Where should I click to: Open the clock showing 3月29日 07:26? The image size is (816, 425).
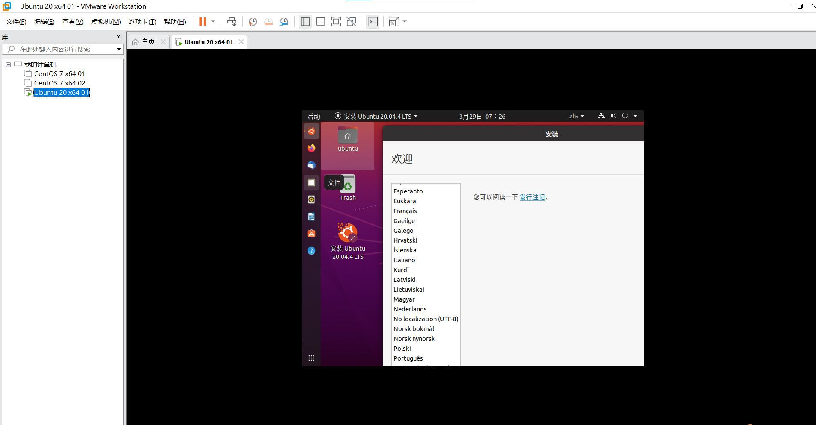pos(482,116)
